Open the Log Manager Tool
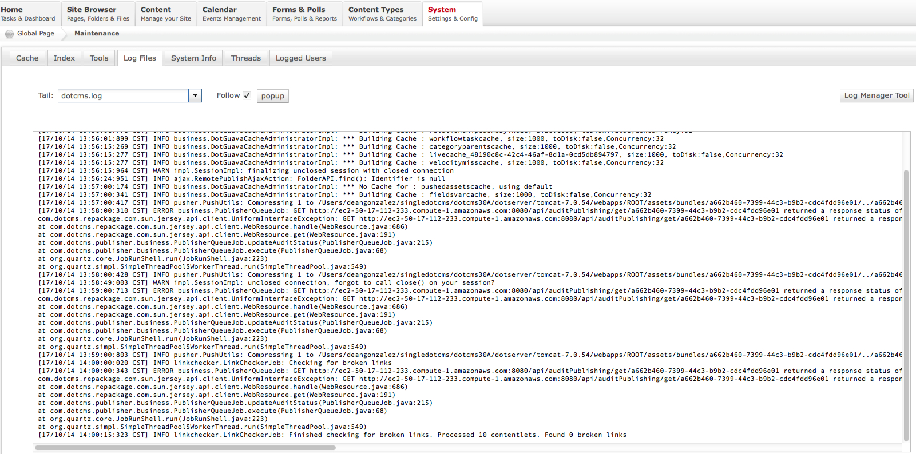Image resolution: width=916 pixels, height=454 pixels. click(x=876, y=95)
